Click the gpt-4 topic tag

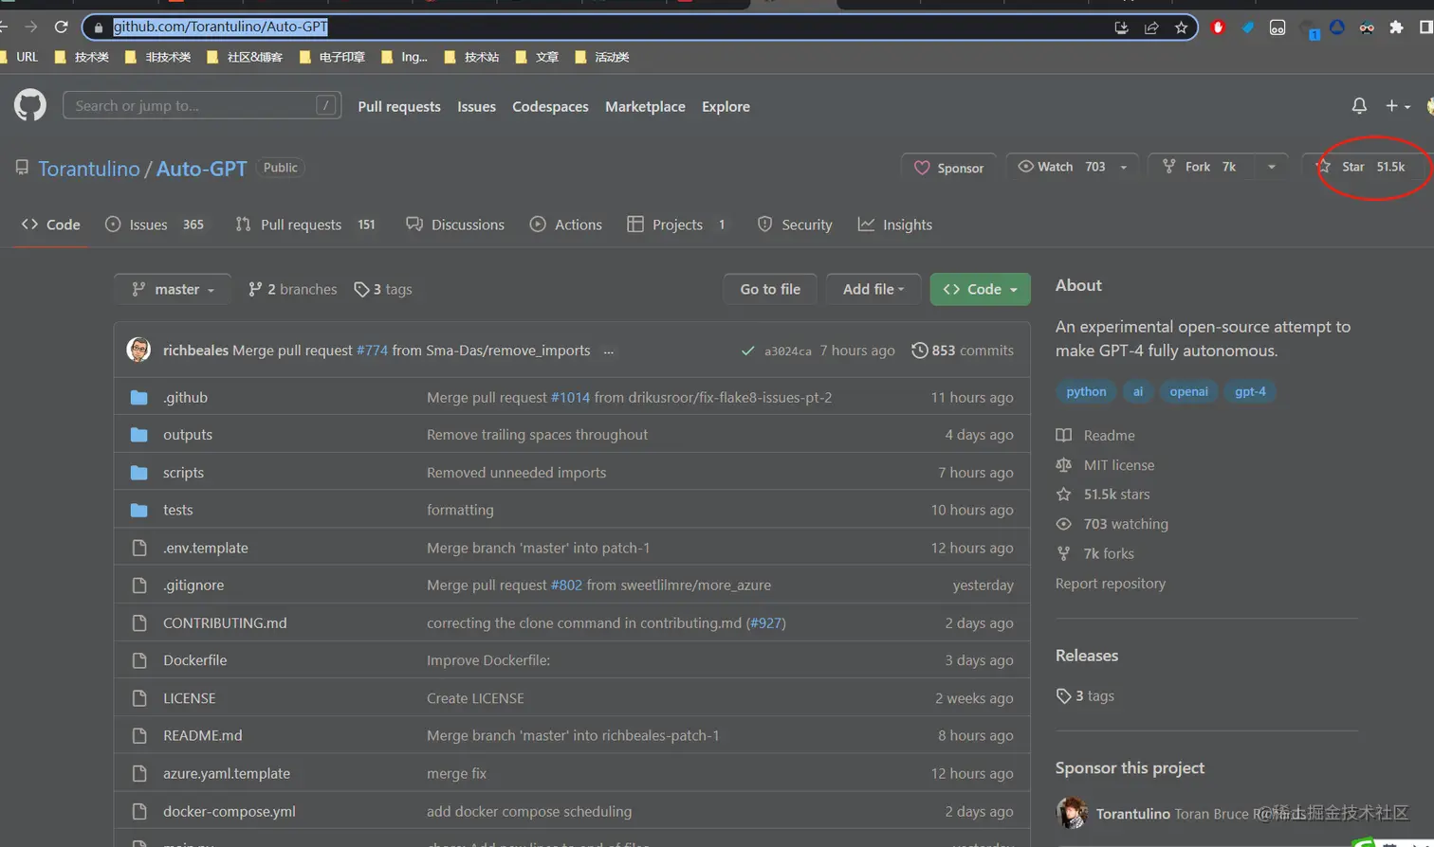coord(1250,391)
